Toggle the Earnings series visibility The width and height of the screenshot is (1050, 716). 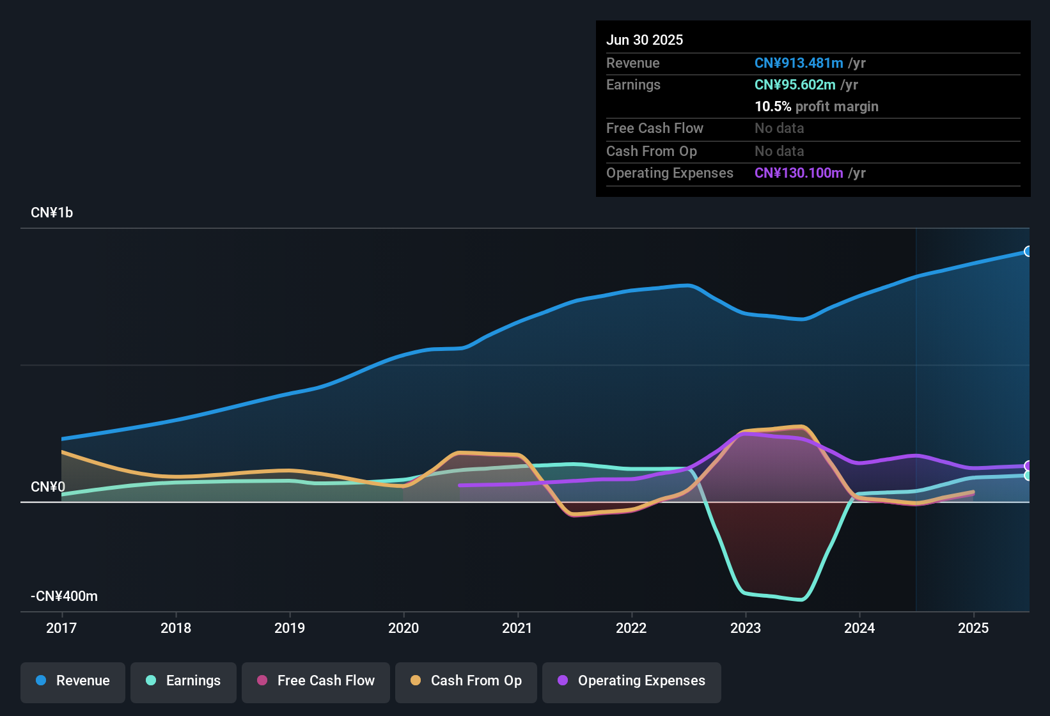coord(183,681)
